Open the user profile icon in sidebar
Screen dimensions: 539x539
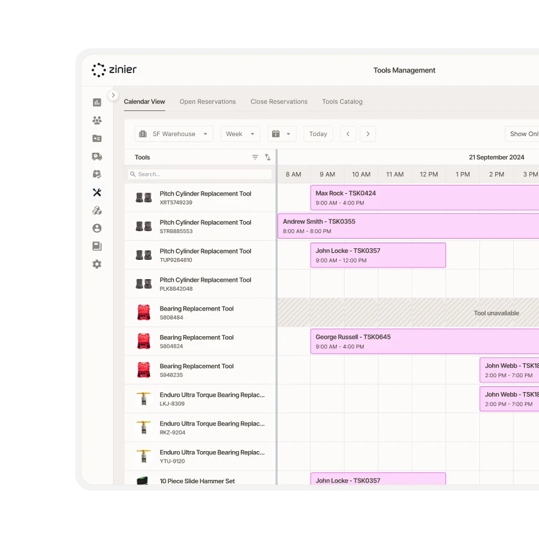tap(97, 228)
